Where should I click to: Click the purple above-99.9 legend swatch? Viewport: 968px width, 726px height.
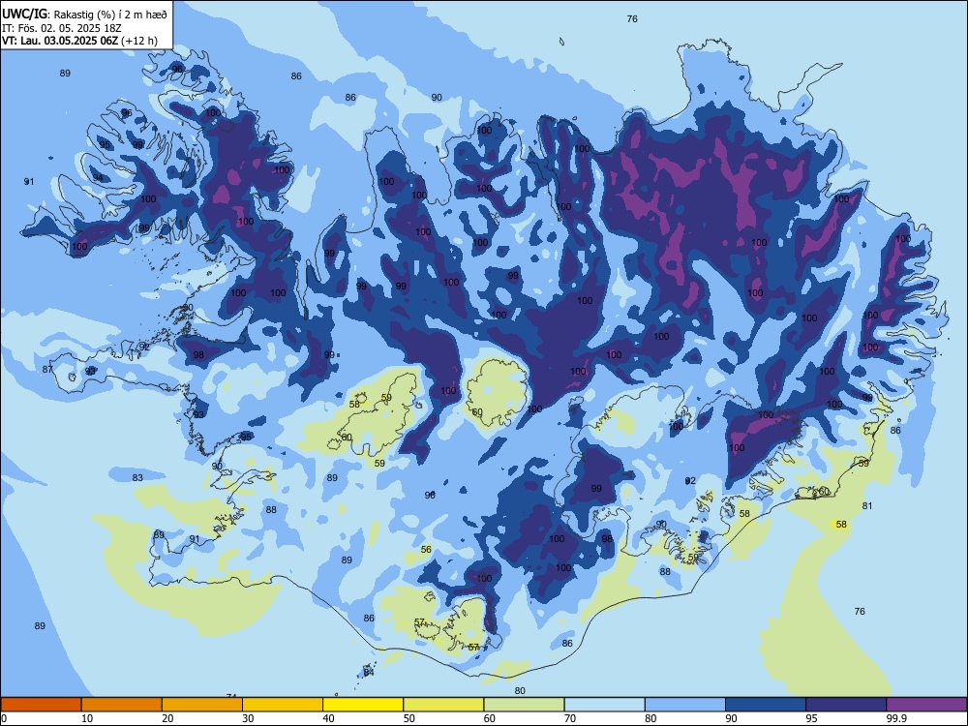pyautogui.click(x=926, y=705)
